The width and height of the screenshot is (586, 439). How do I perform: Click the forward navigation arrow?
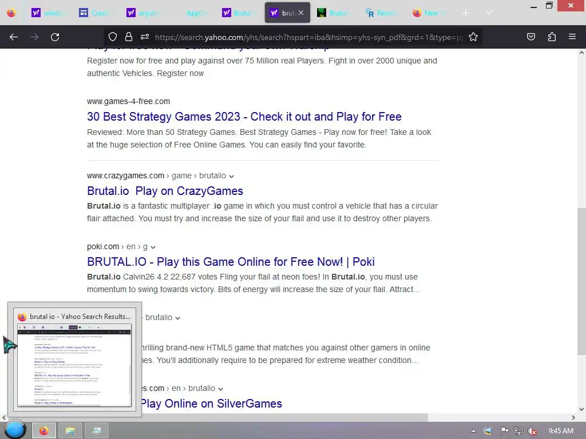click(34, 37)
